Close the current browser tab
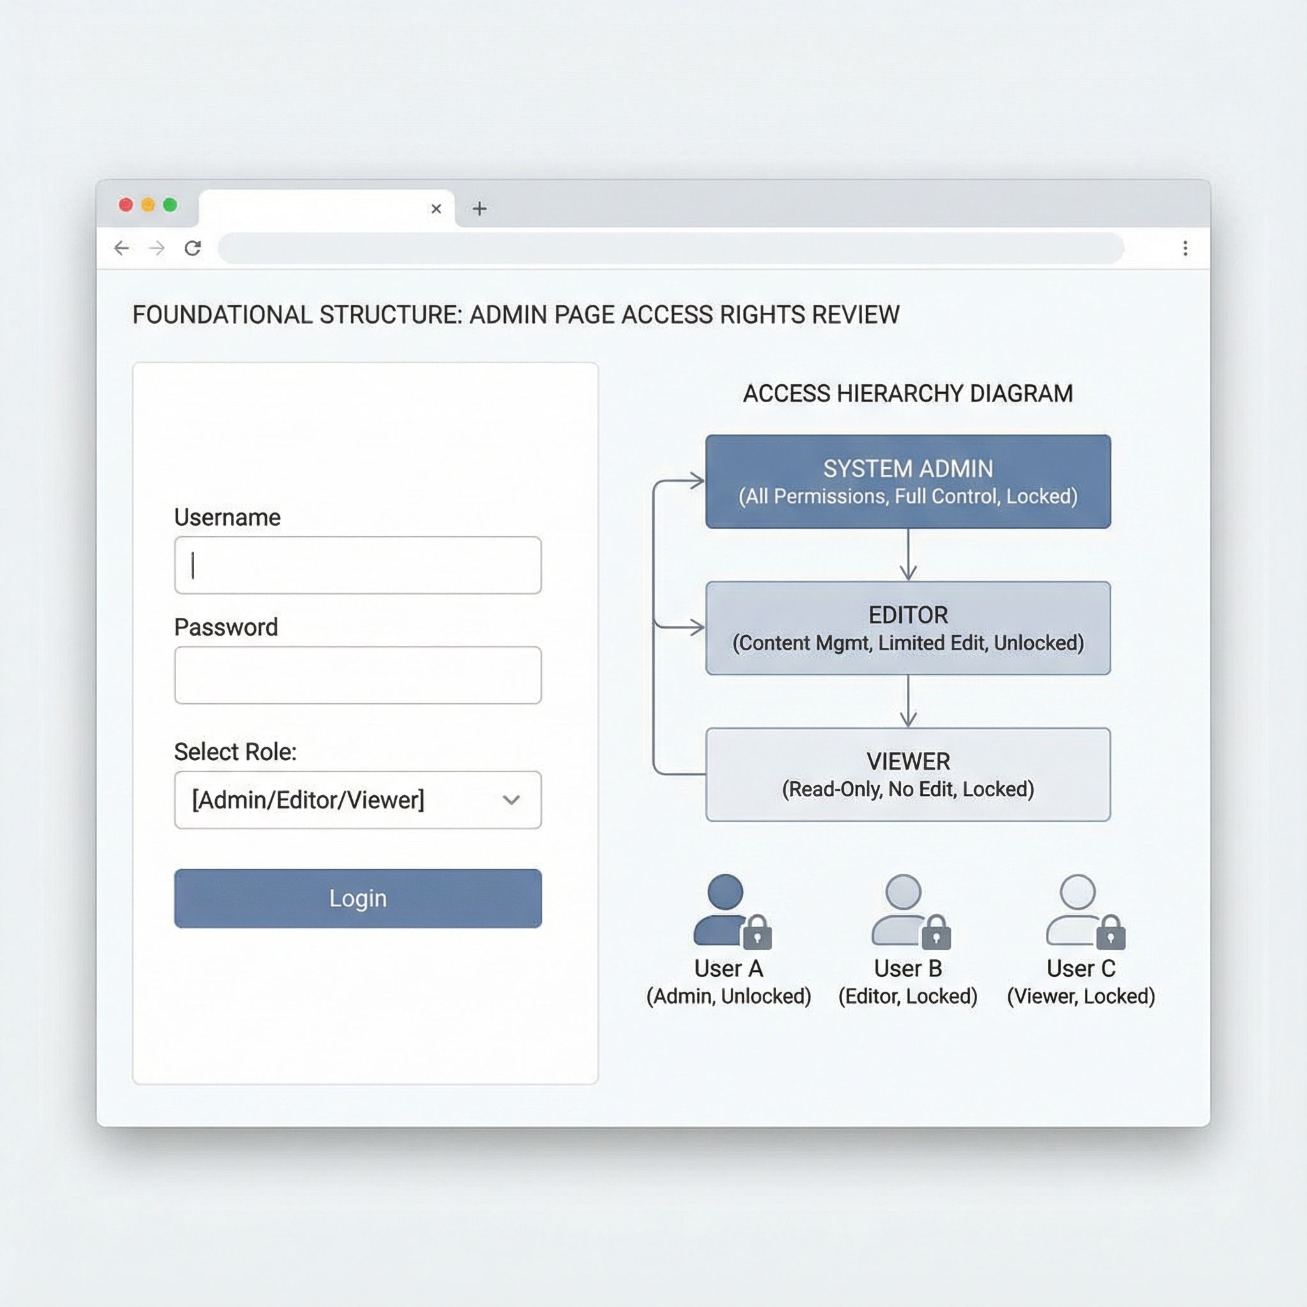The width and height of the screenshot is (1307, 1307). click(437, 208)
